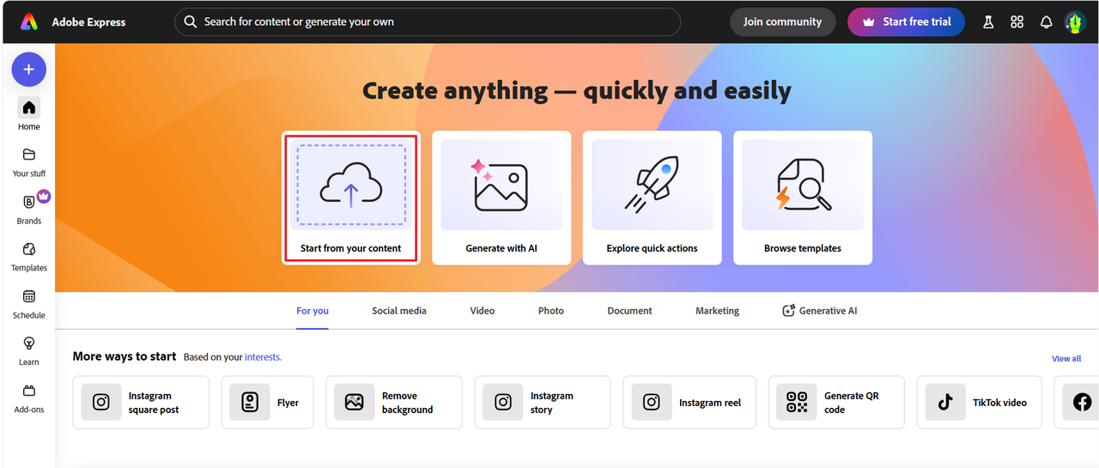
Task: Select the Generate with AI card
Action: pyautogui.click(x=501, y=198)
